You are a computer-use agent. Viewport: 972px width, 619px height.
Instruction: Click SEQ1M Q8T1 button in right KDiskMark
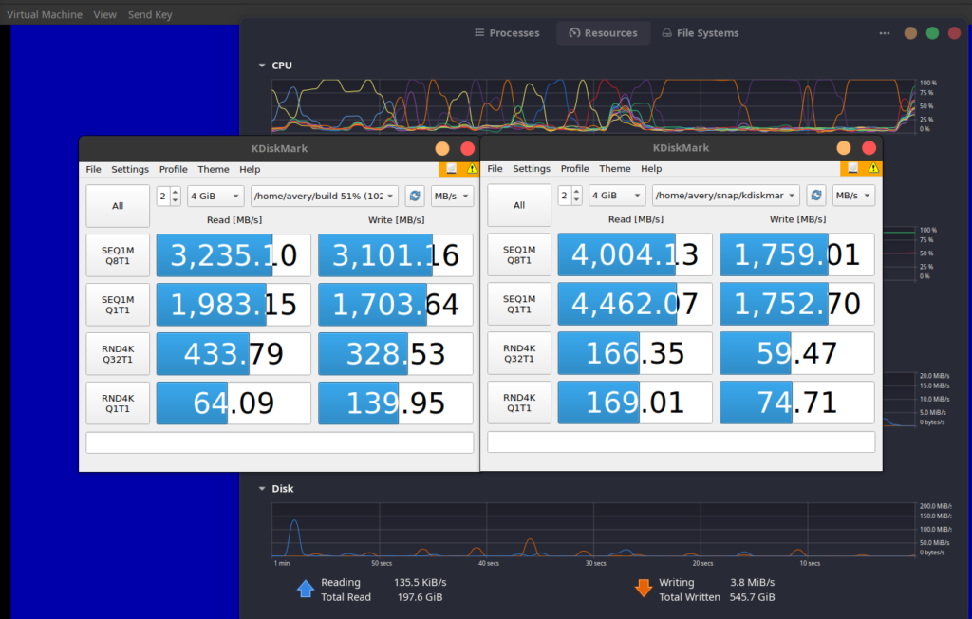[519, 254]
